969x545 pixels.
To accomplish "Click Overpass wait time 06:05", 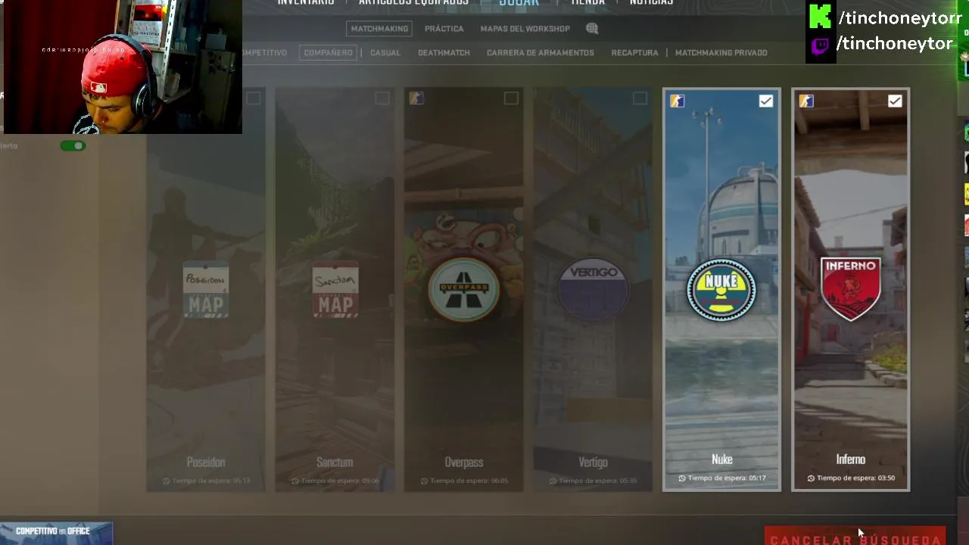I will (x=464, y=481).
